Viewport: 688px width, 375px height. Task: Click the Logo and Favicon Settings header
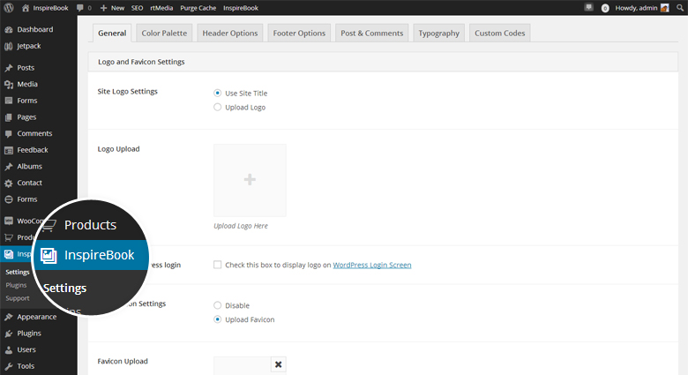[x=383, y=62]
